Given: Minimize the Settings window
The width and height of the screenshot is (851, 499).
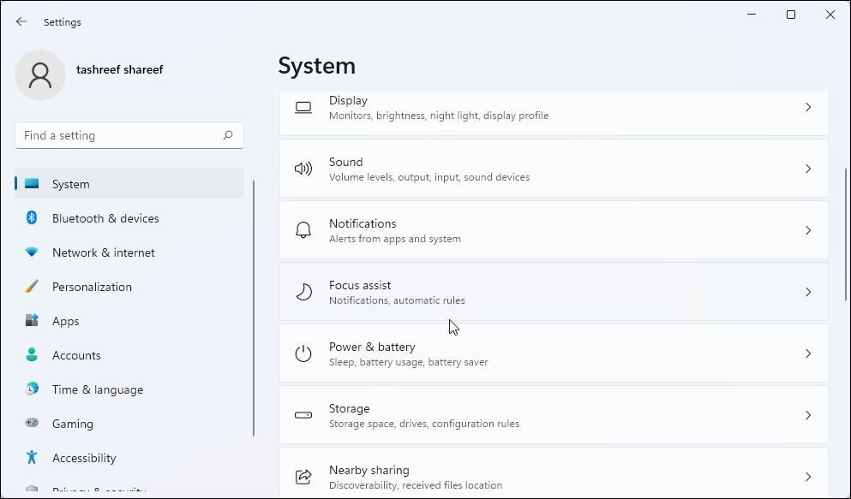Looking at the screenshot, I should 752,15.
